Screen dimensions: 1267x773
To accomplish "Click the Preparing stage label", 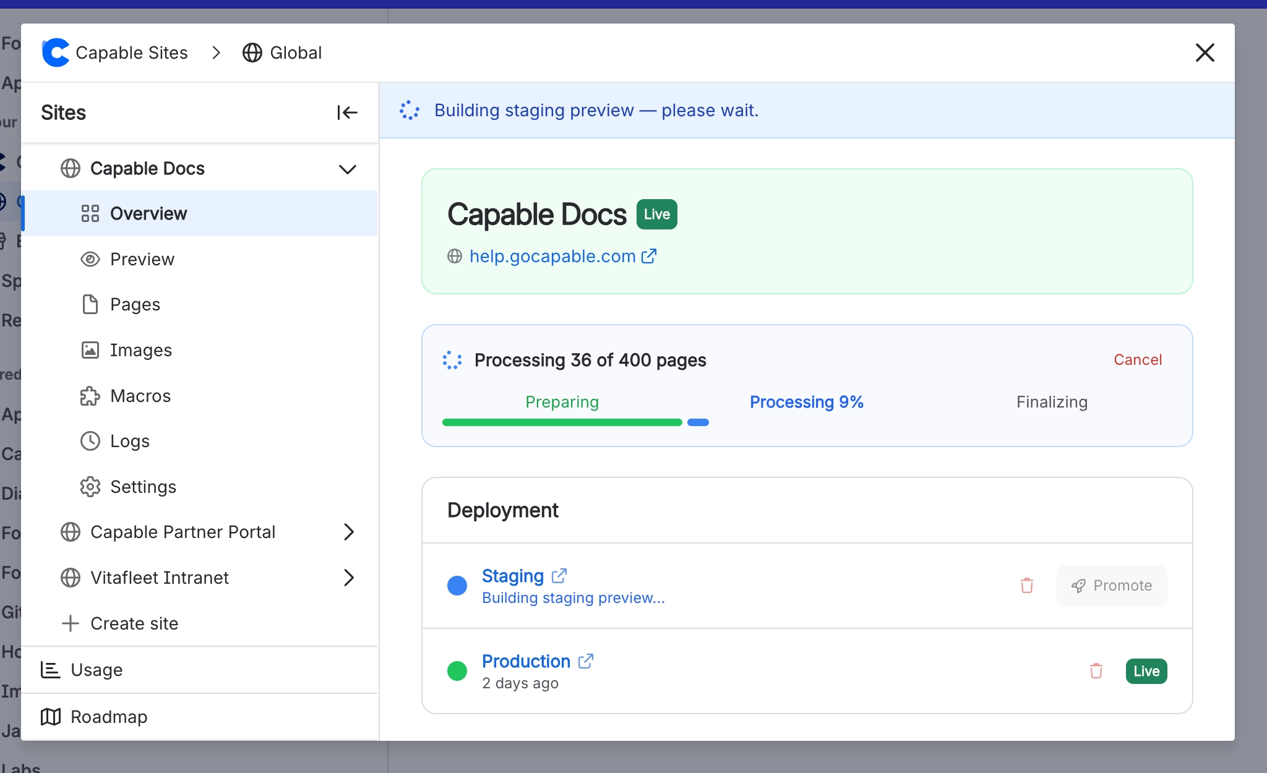I will (x=562, y=402).
